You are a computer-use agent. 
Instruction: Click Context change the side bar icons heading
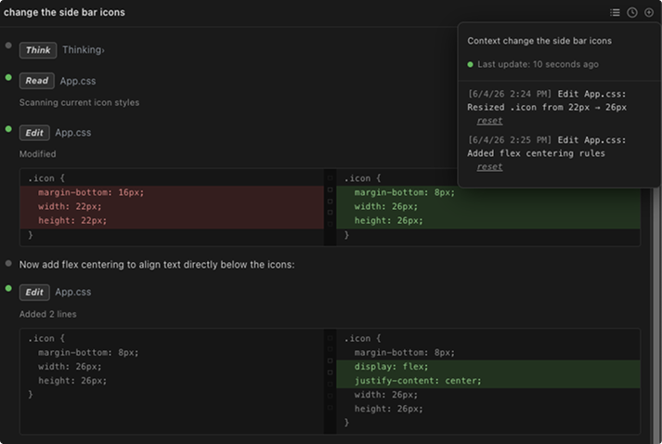(539, 41)
